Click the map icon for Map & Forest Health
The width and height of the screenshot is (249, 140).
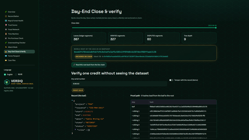6,21
